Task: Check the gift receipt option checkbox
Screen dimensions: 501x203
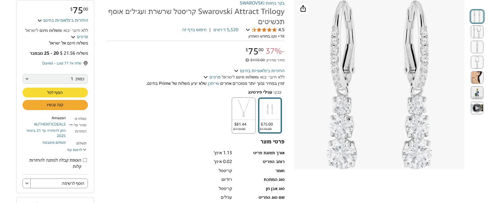Action: coord(85,160)
